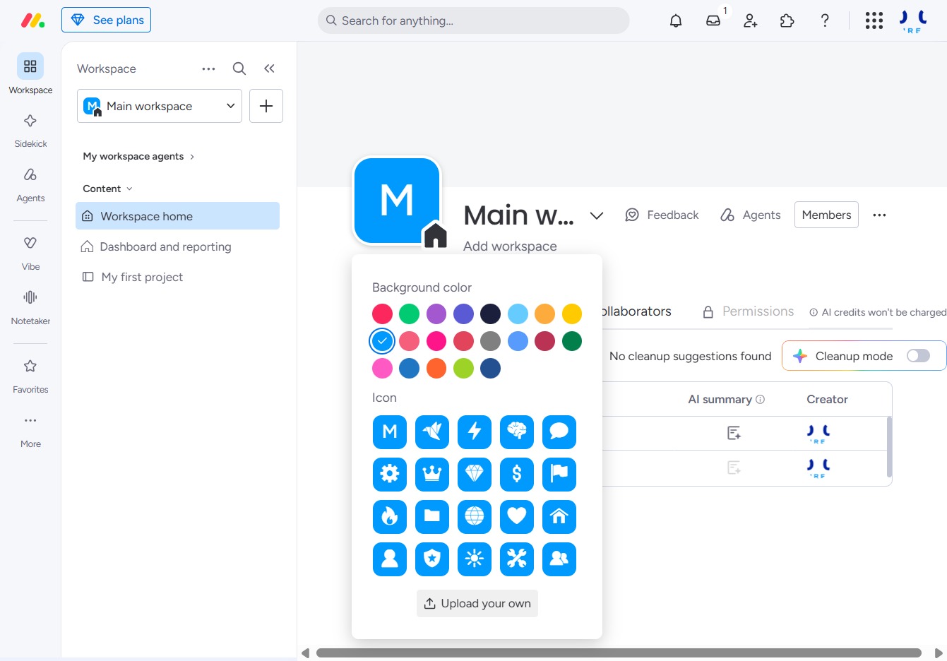Open the inbox tray icon
This screenshot has height=661, width=947.
(x=713, y=20)
